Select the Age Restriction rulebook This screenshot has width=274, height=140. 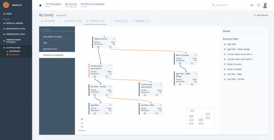(x=50, y=49)
